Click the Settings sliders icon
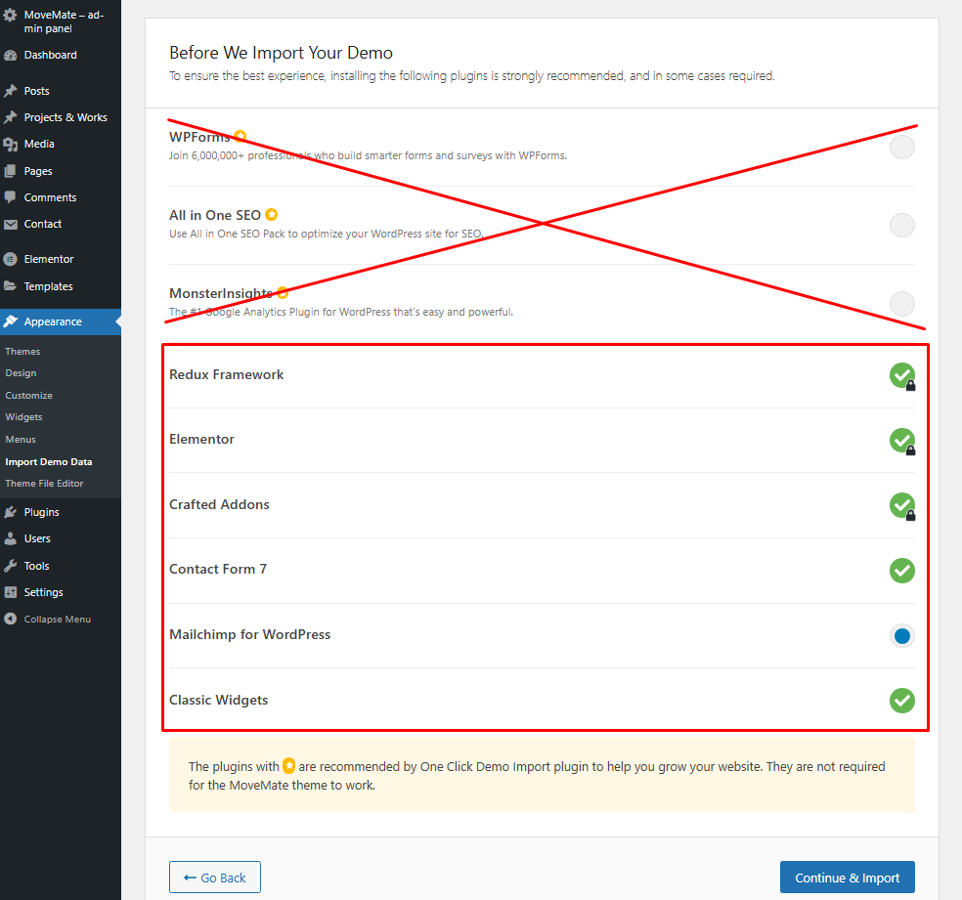962x900 pixels. tap(11, 592)
